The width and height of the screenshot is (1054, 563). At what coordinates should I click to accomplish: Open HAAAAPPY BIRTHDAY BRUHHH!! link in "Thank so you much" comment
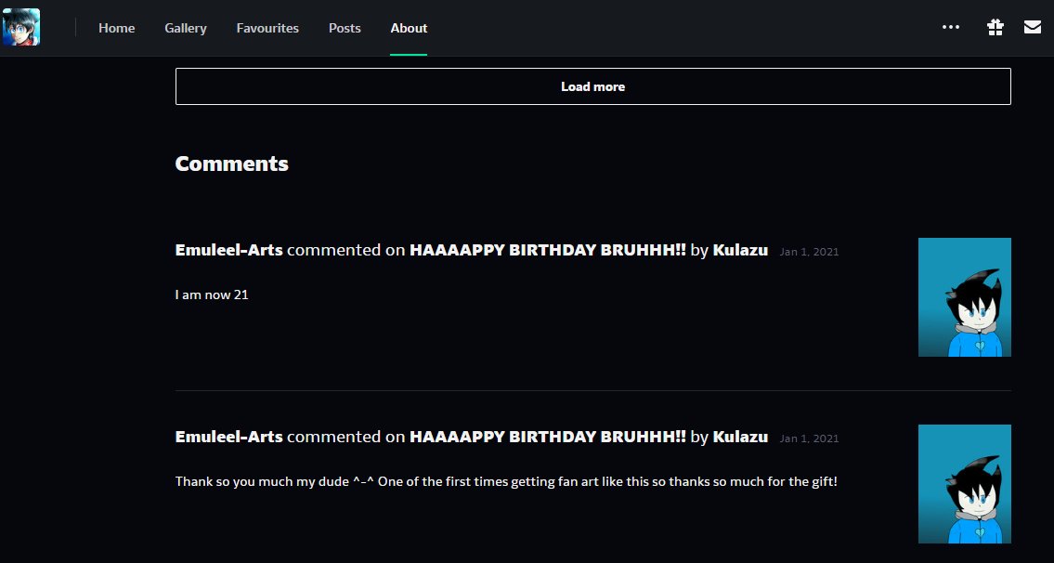point(548,437)
